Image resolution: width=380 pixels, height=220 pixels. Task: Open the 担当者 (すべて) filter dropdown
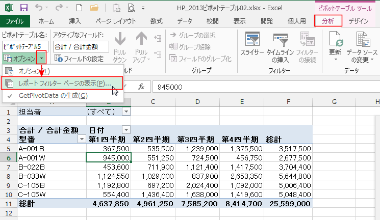point(126,111)
